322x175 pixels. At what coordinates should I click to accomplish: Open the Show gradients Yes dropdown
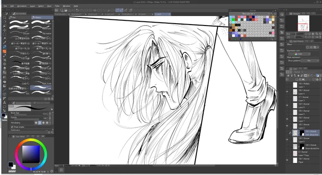coord(310,61)
